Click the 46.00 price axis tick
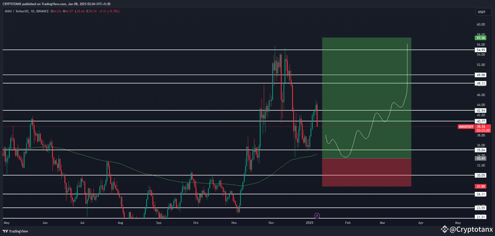This screenshot has height=236, width=495. pos(481,95)
